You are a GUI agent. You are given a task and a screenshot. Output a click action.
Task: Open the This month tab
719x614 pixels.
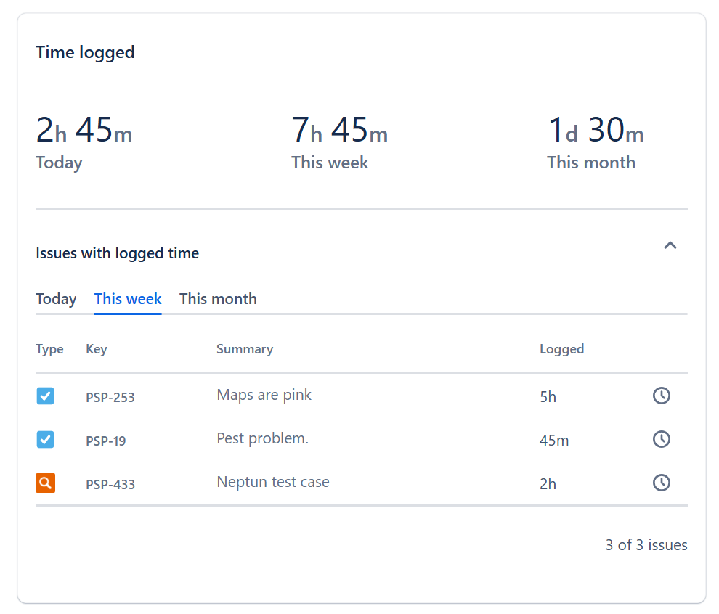coord(218,298)
